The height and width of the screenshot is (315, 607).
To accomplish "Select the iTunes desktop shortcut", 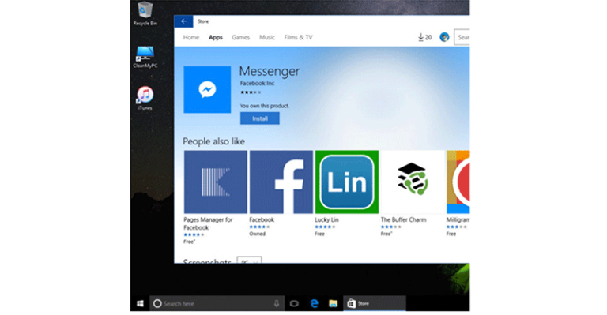I will pos(145,99).
